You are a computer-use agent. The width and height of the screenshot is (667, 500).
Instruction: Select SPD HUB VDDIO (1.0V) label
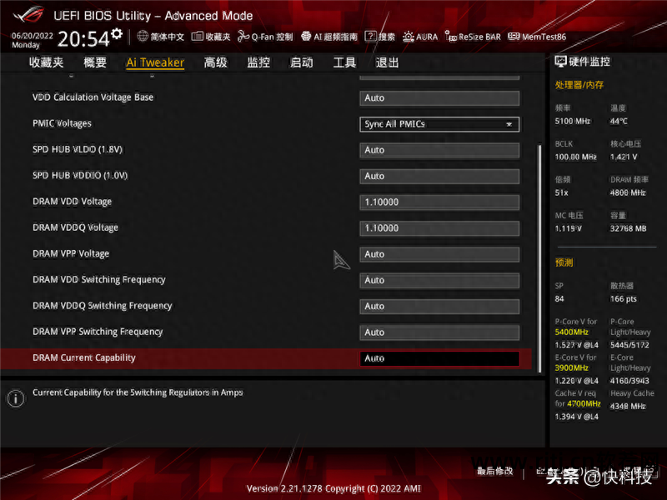(80, 175)
